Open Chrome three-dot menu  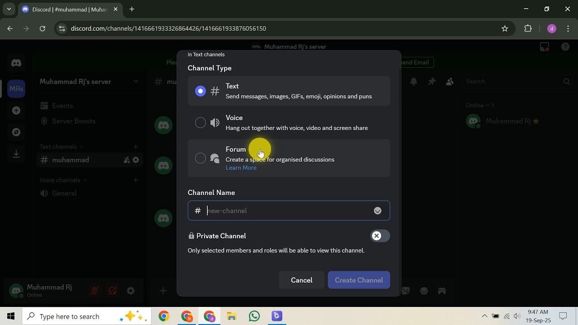[568, 28]
